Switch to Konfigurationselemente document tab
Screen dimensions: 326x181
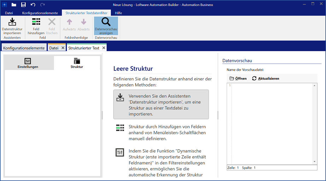(24, 48)
